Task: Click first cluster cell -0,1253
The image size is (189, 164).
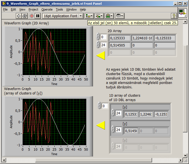Action: point(161,114)
